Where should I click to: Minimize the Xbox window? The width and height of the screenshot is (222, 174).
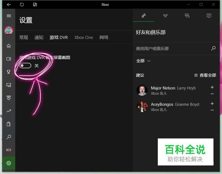tap(189, 4)
